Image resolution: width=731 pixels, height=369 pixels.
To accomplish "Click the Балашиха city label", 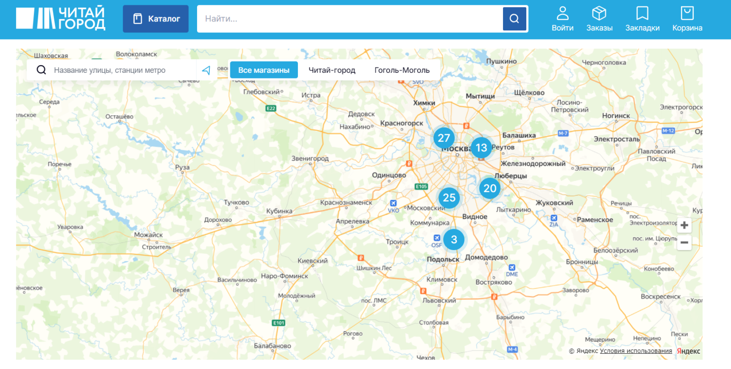I will 519,136.
